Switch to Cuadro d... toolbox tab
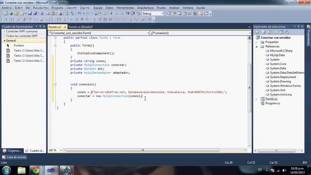The height and width of the screenshot is (175, 311). point(35,151)
